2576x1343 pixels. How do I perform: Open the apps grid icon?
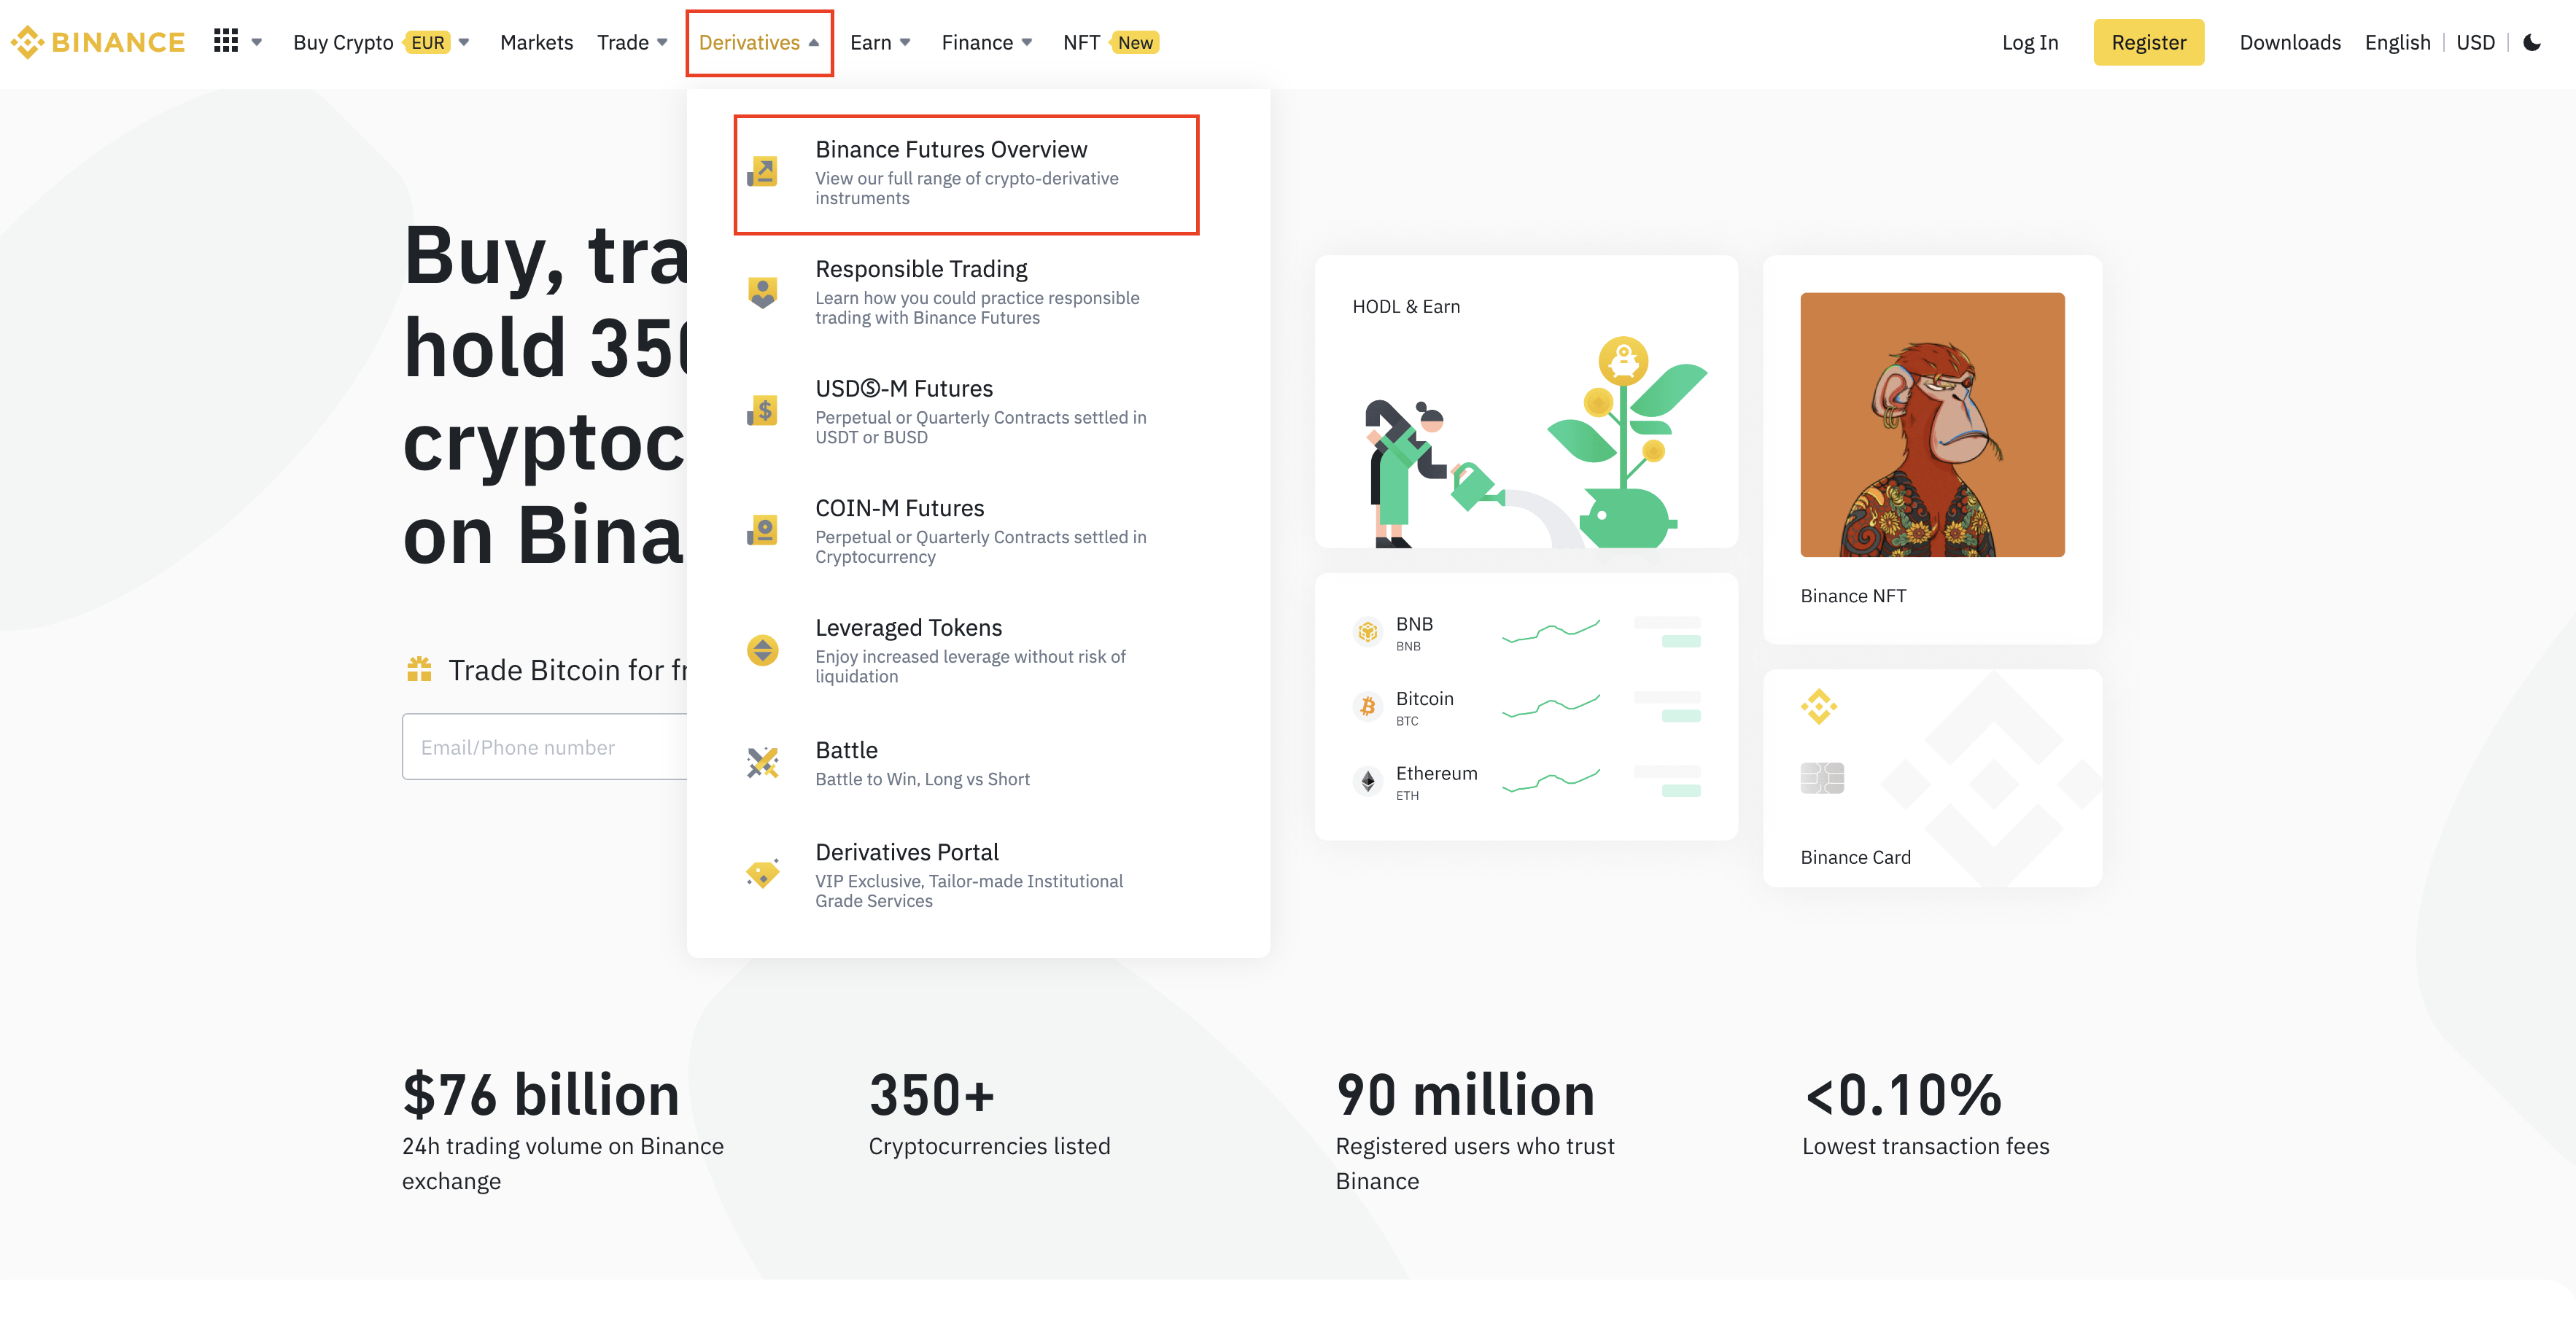(226, 41)
